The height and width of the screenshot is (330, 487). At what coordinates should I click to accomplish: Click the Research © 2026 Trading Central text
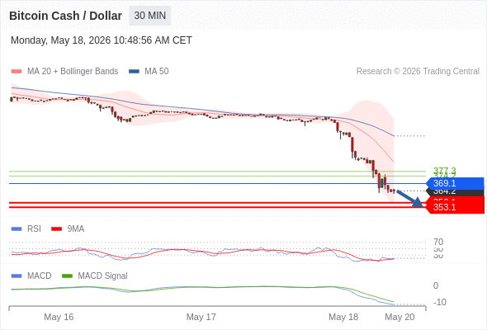tap(418, 72)
